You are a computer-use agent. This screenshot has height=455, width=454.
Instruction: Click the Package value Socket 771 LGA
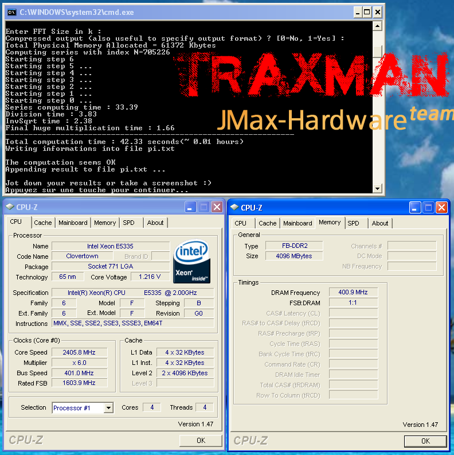click(111, 266)
